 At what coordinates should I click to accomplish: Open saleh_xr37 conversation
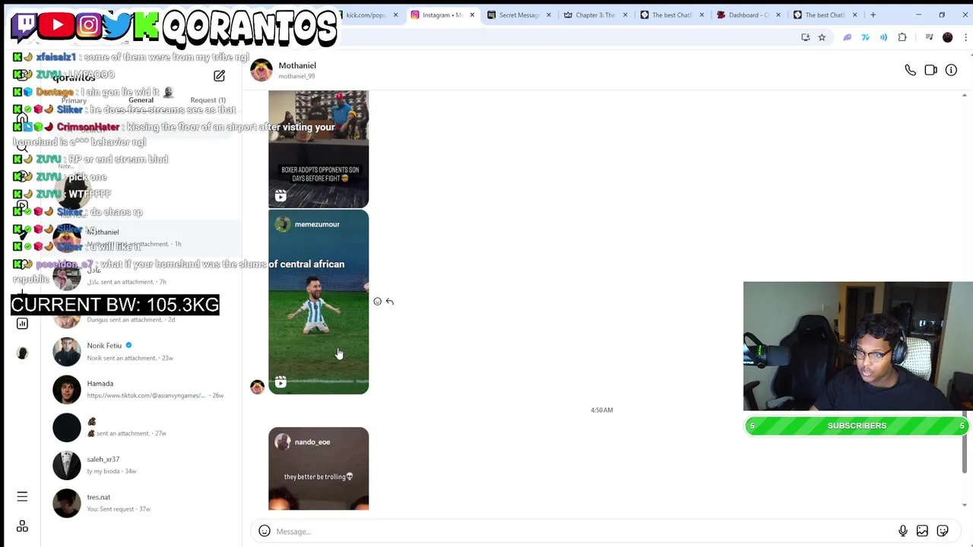point(142,465)
